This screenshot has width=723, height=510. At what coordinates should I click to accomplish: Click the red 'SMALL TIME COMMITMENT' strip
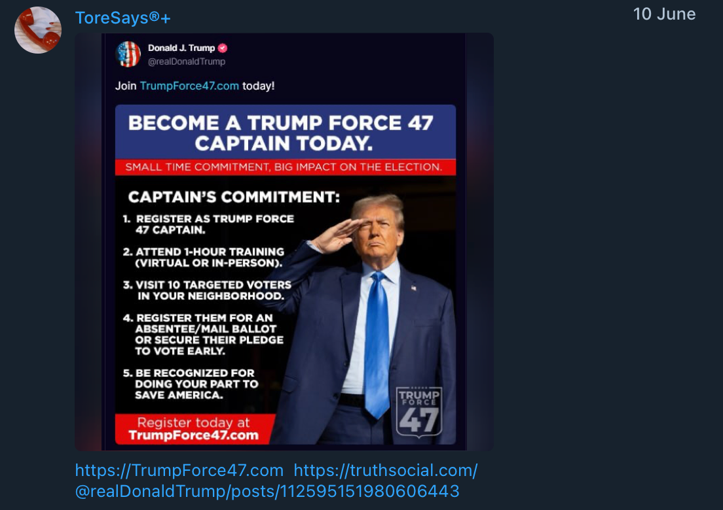[285, 167]
